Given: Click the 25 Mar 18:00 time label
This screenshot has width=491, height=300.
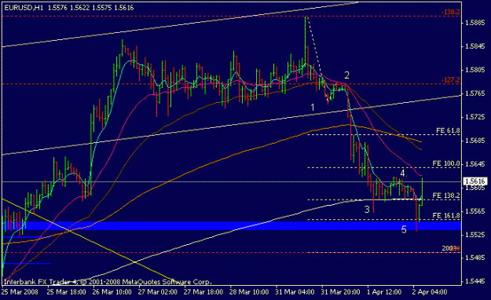Looking at the screenshot, I should coord(67,292).
